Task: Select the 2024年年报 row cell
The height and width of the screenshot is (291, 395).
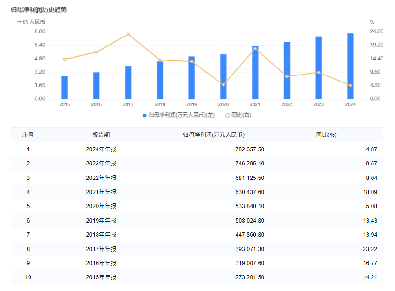Action: click(x=101, y=149)
